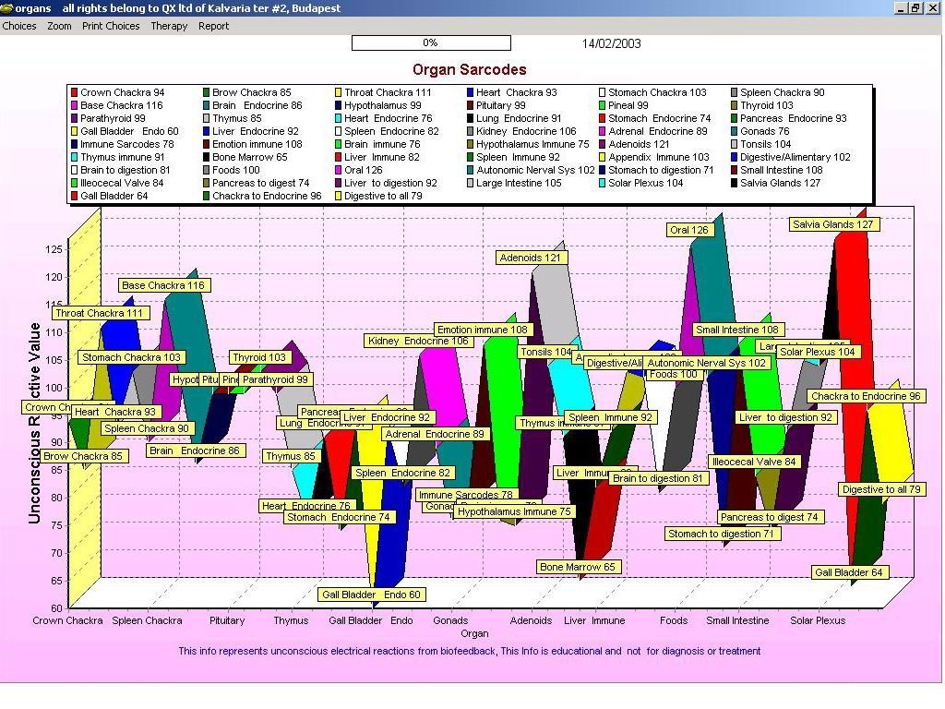Screen dimensions: 945x709
Task: Click the Organ Sarcodes chart title
Action: coord(470,69)
